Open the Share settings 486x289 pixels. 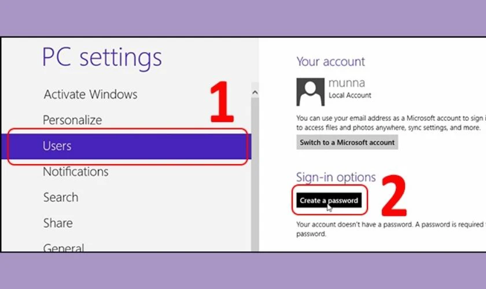tap(58, 223)
